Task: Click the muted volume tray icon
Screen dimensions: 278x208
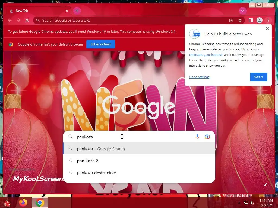Action: pos(252,203)
